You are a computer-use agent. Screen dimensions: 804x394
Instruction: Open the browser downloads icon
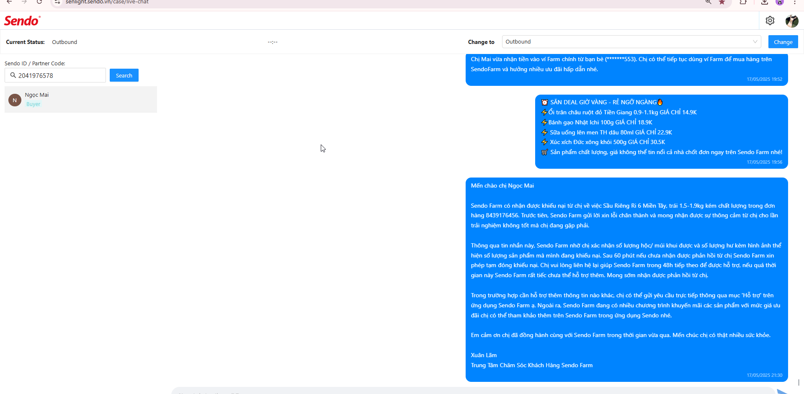tap(764, 2)
